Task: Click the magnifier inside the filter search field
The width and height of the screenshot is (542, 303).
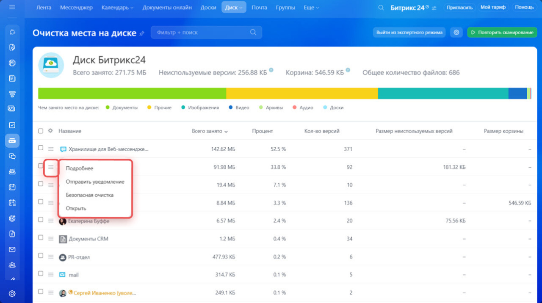Action: [253, 32]
